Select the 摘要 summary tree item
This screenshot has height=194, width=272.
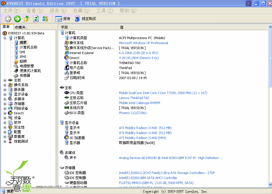tap(23, 43)
